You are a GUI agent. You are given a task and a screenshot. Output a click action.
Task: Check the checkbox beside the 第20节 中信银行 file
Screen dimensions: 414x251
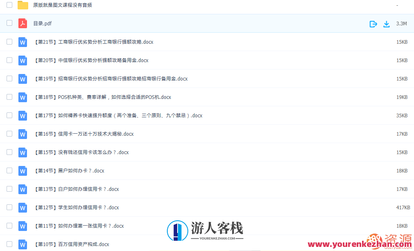9,60
